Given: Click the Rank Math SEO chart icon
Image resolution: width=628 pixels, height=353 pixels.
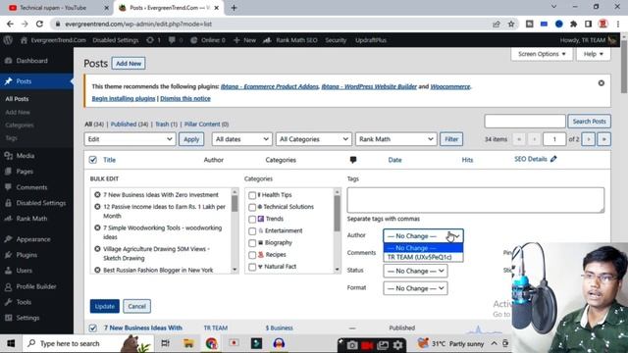Looking at the screenshot, I should point(267,40).
